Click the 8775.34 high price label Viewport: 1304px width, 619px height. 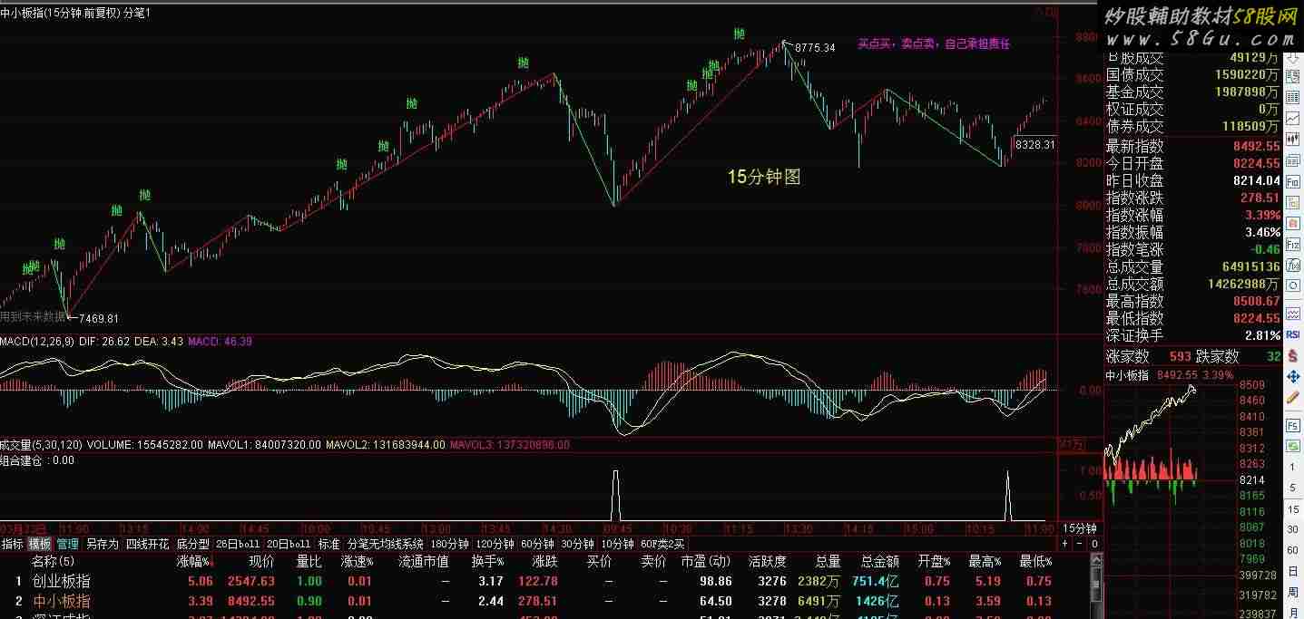(815, 48)
